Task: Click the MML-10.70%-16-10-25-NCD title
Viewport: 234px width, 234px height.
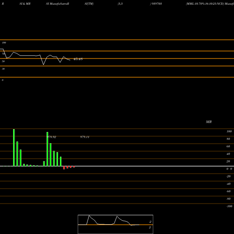Action: [205, 4]
